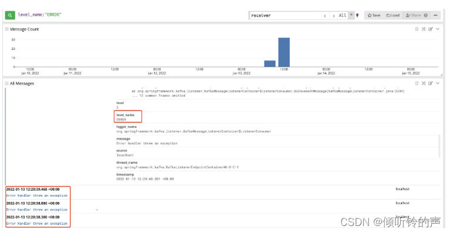450x233 pixels.
Task: Click error text under the 12:28:39.468 timestamp
Action: [37, 195]
